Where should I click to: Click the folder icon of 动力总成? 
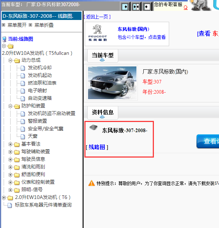point(17,61)
